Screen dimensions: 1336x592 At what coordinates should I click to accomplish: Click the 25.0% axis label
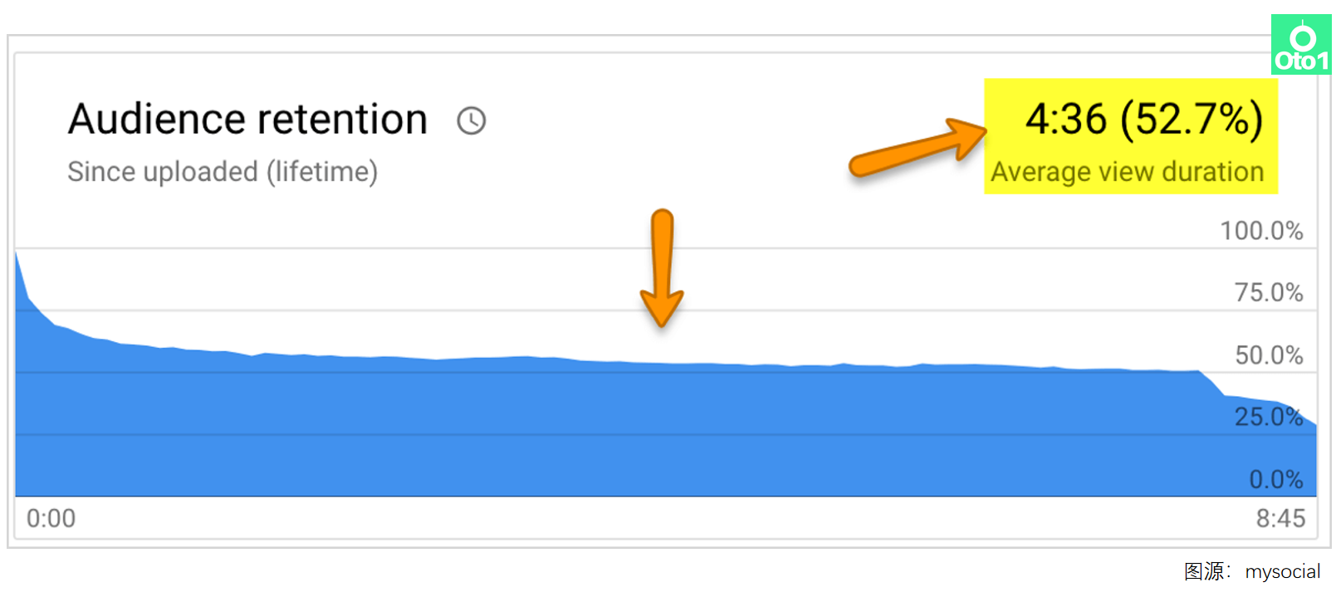1268,417
